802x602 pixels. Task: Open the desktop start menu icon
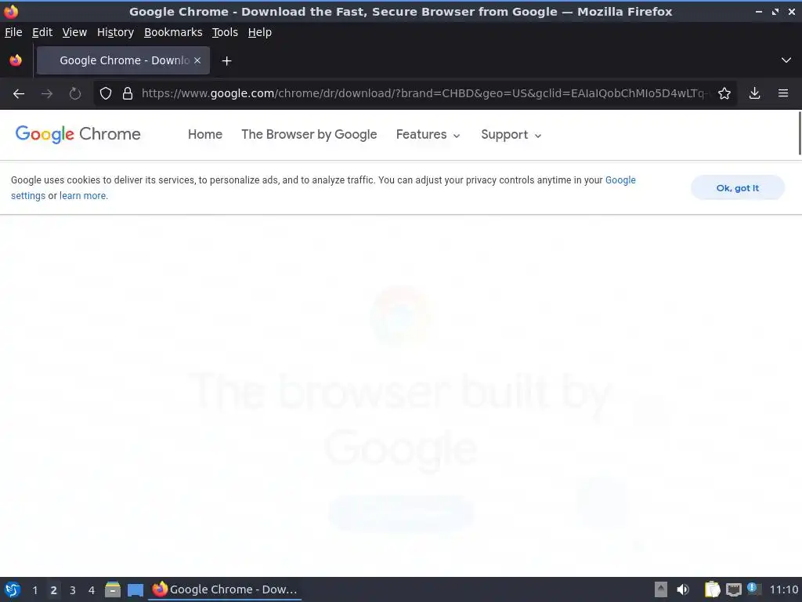(13, 589)
